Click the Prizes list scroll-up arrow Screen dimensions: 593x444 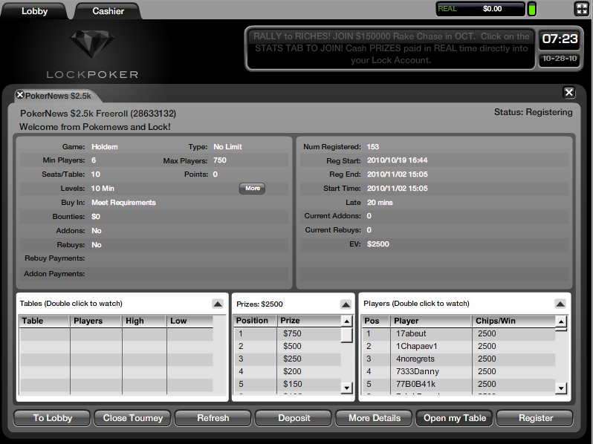coord(346,321)
